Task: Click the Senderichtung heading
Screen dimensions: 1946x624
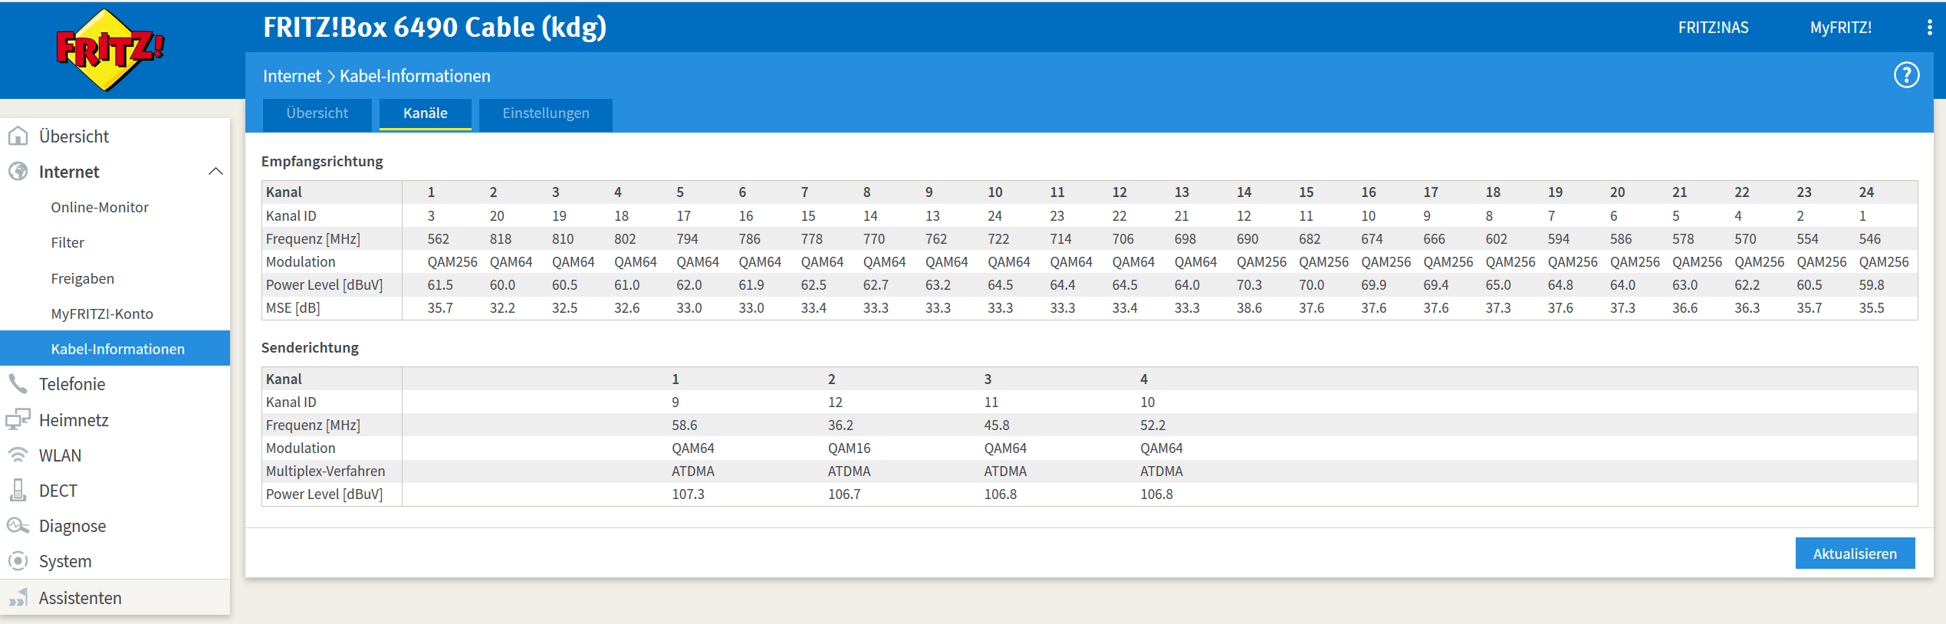Action: (310, 347)
